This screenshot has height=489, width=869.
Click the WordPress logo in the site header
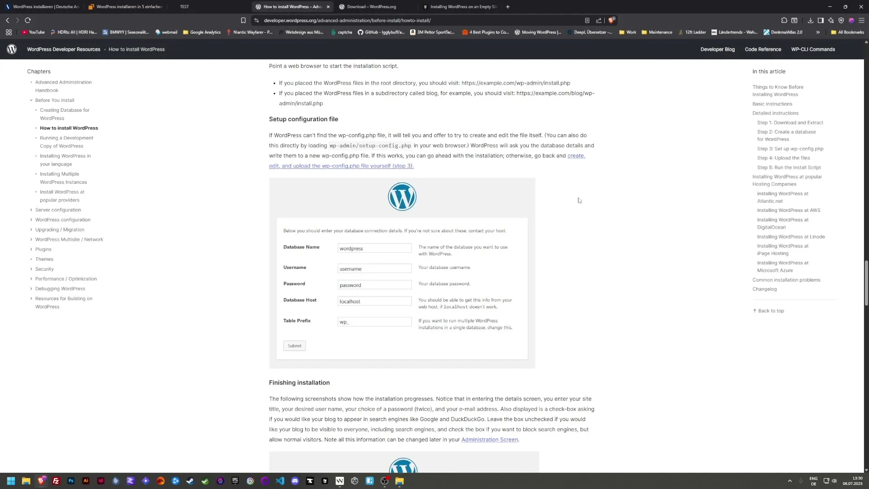coord(12,49)
